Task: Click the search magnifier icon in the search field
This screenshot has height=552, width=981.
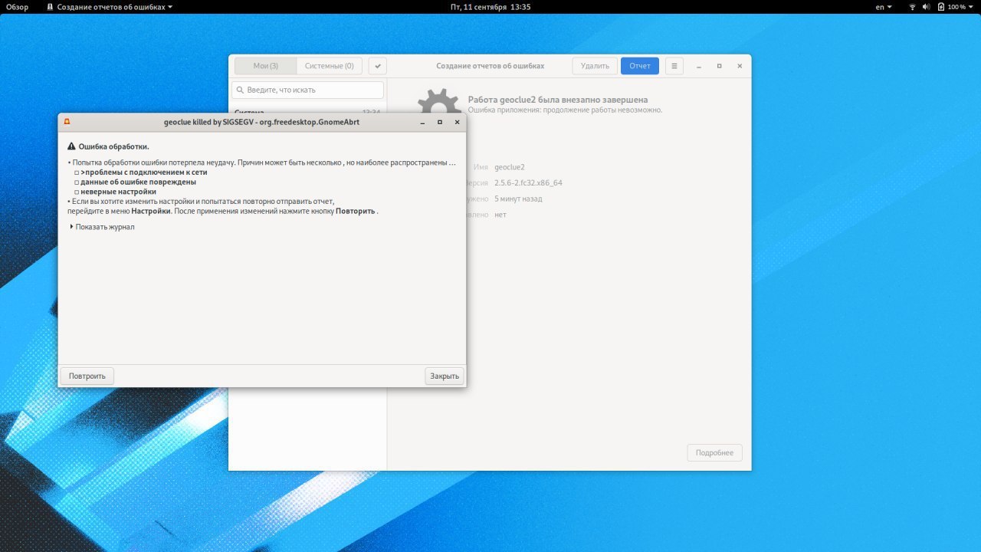Action: [x=240, y=90]
